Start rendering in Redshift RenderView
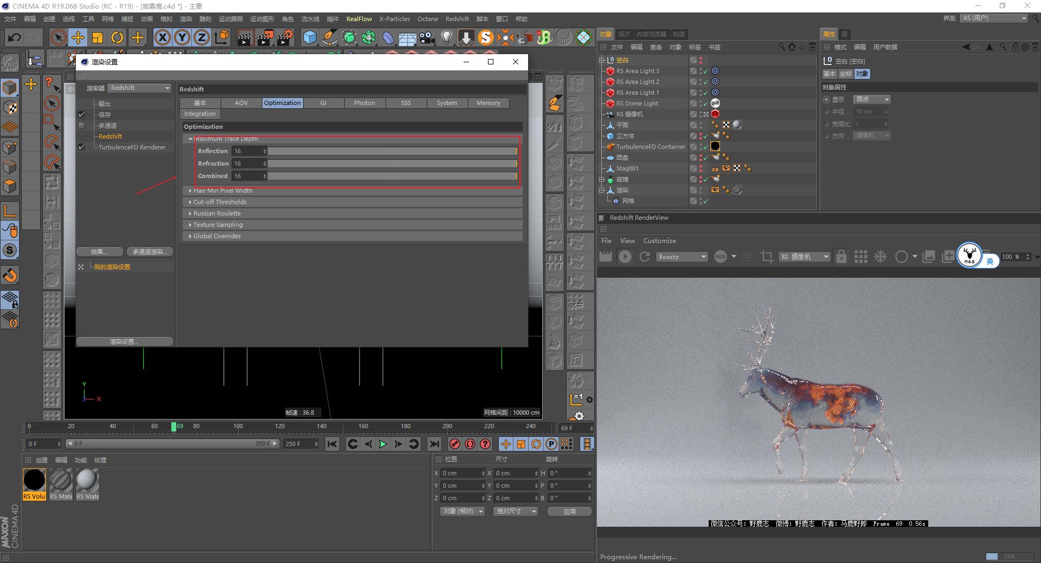 click(625, 257)
